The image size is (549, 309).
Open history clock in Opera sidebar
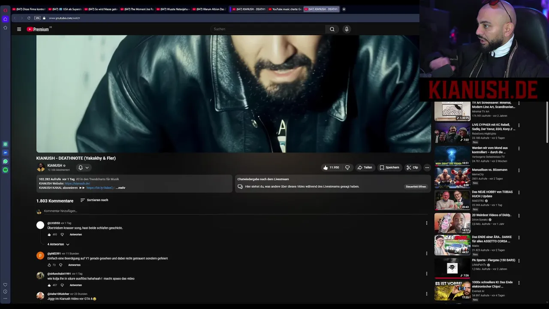pyautogui.click(x=5, y=291)
